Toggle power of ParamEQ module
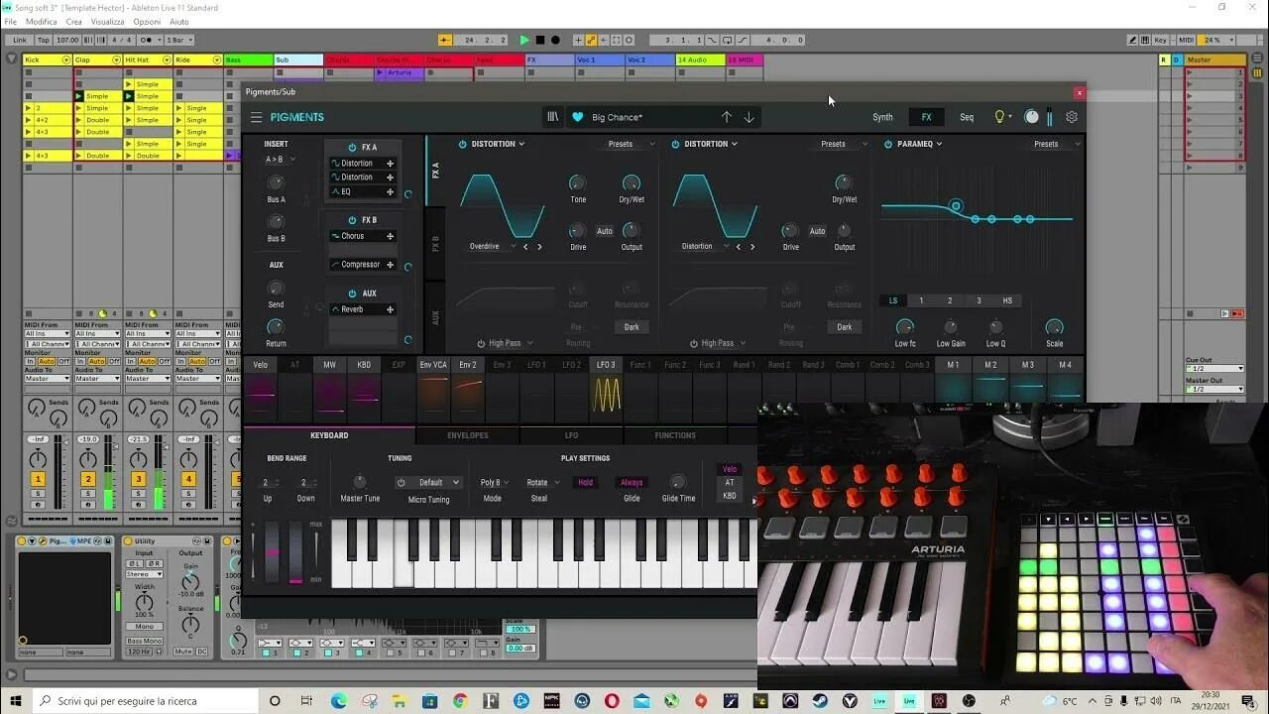The width and height of the screenshot is (1269, 714). point(887,144)
